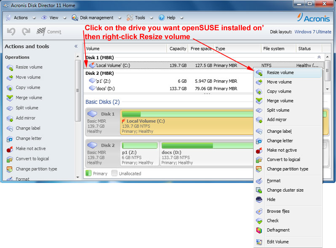Image resolution: width=336 pixels, height=248 pixels.
Task: Click the Actions menu label
Action: pos(21,18)
